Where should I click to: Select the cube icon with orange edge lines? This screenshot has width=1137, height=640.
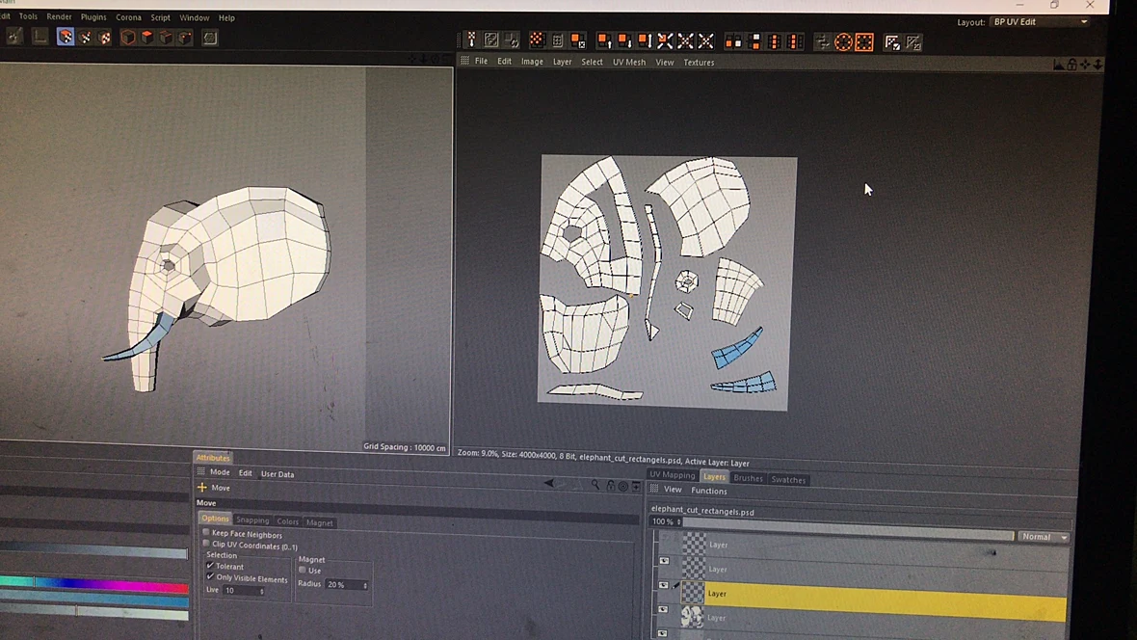166,37
